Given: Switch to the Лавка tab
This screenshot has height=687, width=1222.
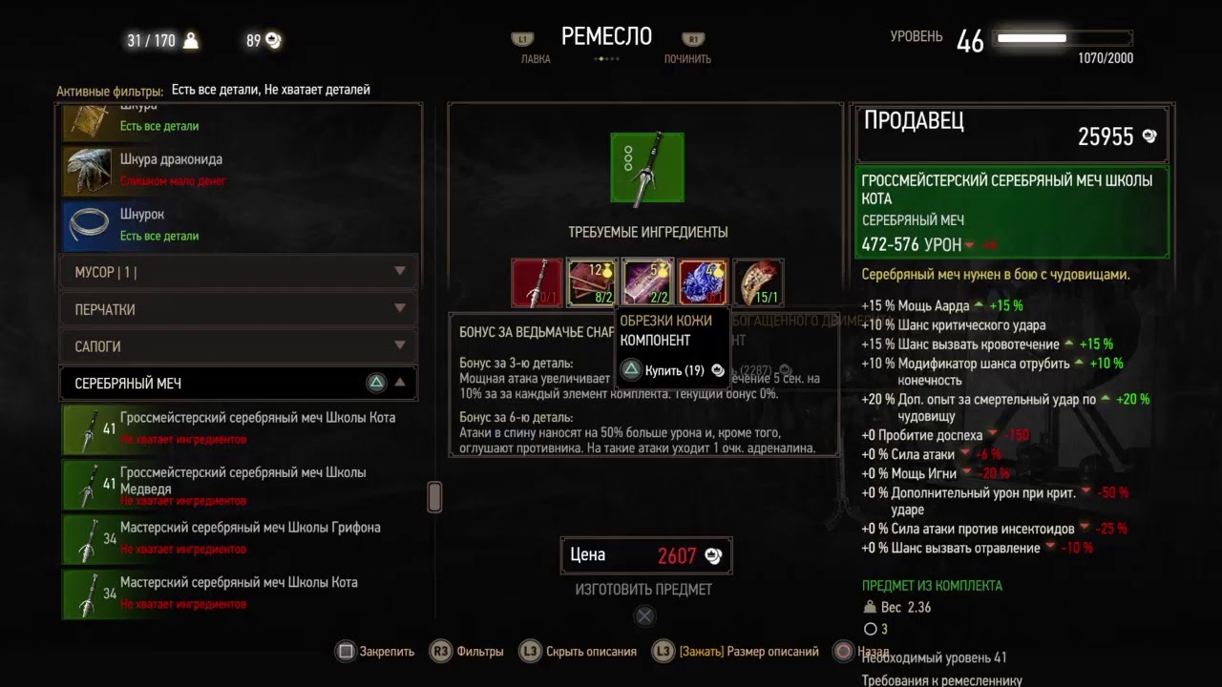Looking at the screenshot, I should (x=535, y=58).
